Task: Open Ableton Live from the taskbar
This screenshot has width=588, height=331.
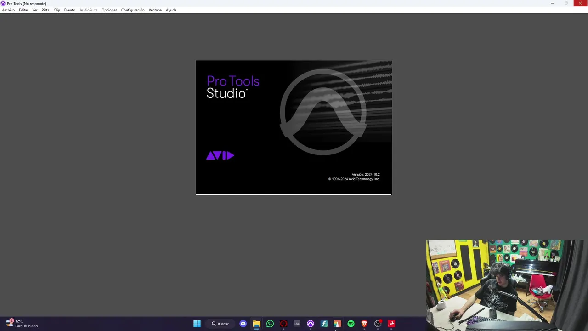Action: (297, 324)
